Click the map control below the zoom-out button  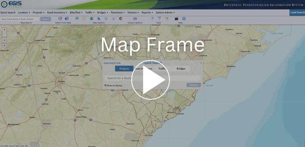(4, 40)
